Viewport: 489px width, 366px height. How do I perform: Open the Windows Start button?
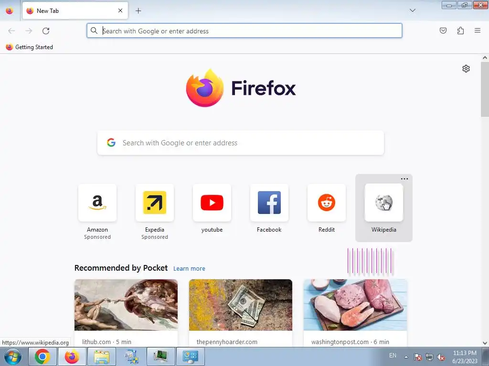pos(13,356)
